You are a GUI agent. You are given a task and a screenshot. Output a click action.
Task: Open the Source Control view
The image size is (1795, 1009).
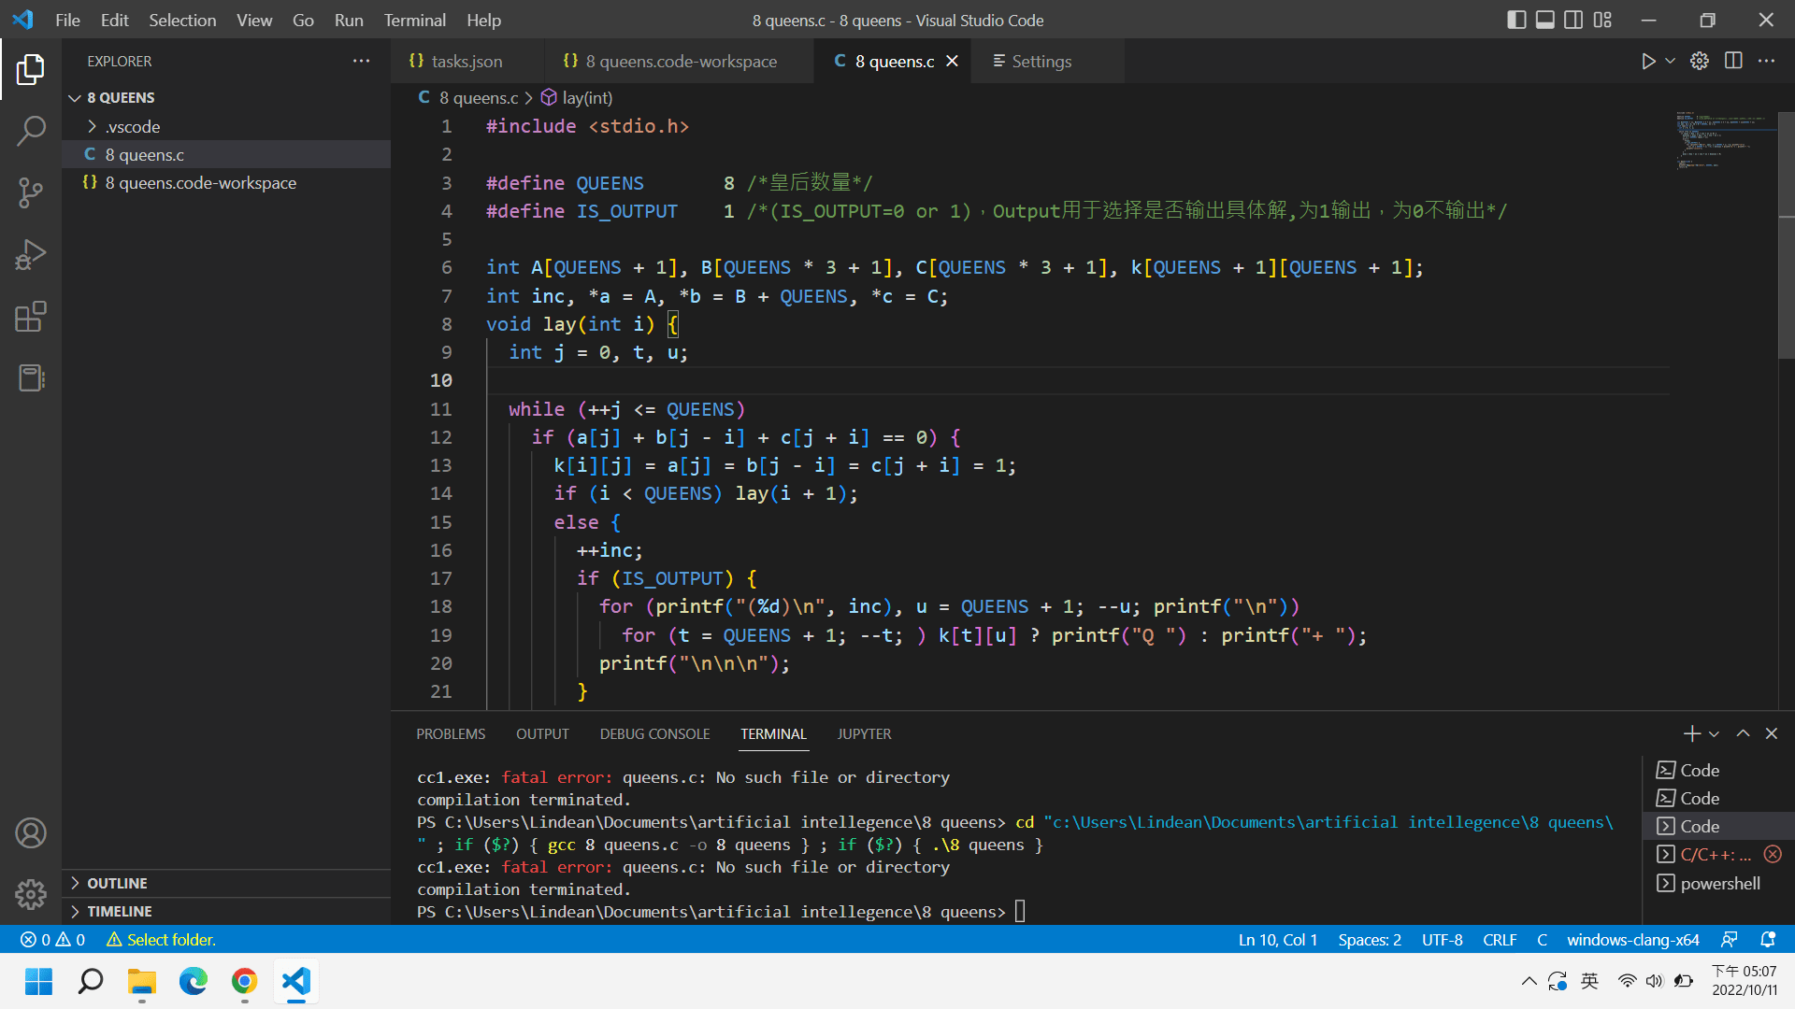31,193
